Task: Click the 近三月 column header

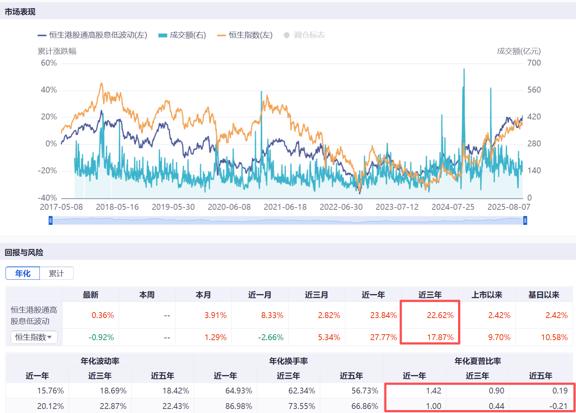Action: click(x=317, y=295)
